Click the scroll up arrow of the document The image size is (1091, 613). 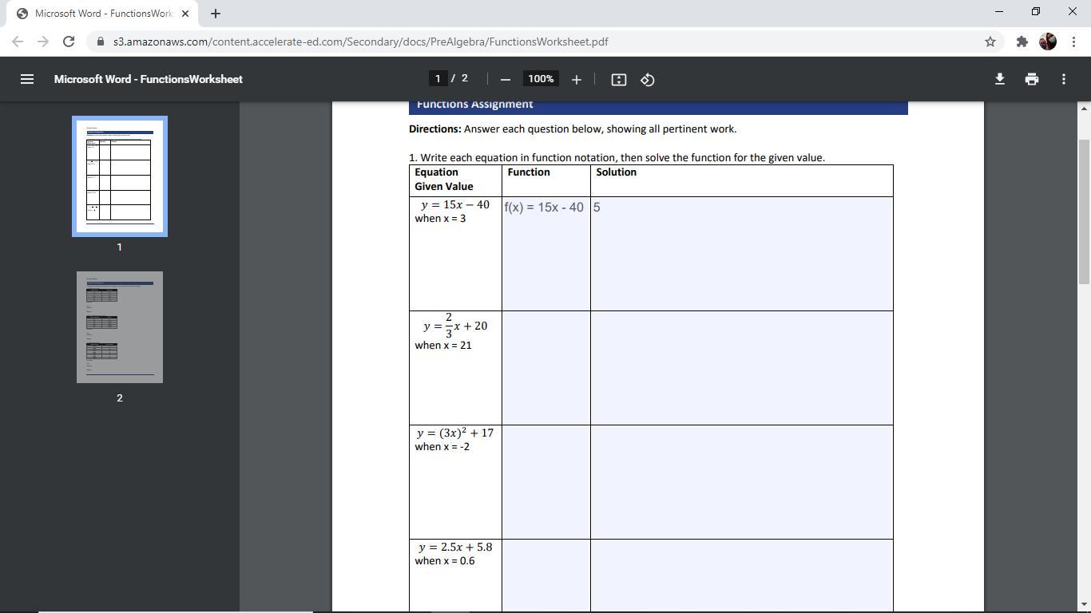1084,109
